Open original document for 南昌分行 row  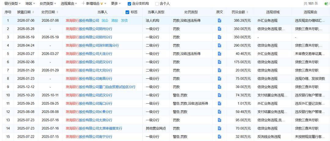coord(219,79)
